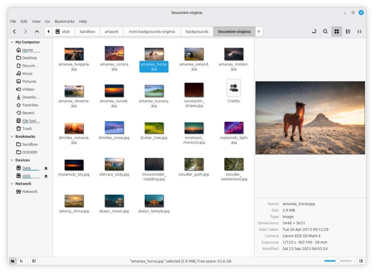The width and height of the screenshot is (374, 273).
Task: Open the search magnifier in toolbar
Action: (325, 32)
